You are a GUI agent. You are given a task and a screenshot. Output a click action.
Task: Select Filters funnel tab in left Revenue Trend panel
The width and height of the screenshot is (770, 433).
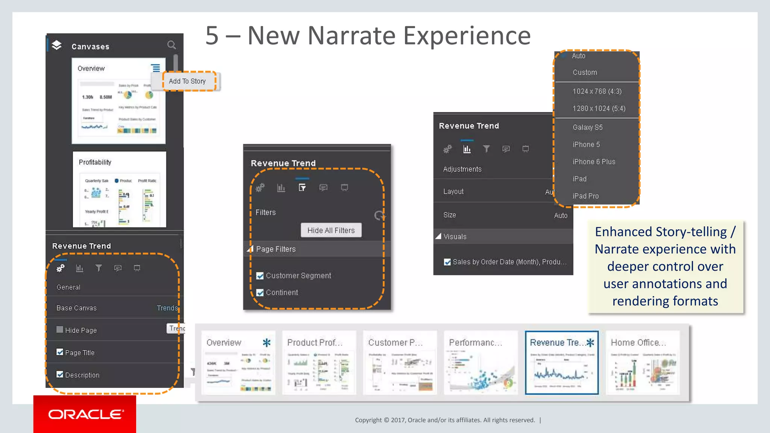[x=99, y=268]
